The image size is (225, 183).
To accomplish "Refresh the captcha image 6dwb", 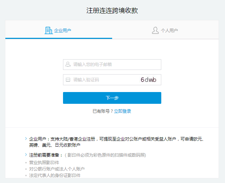I will click(148, 80).
